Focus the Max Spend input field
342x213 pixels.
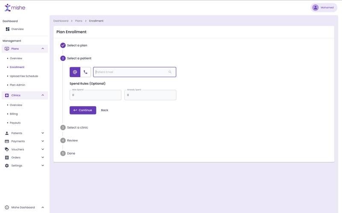pos(95,95)
